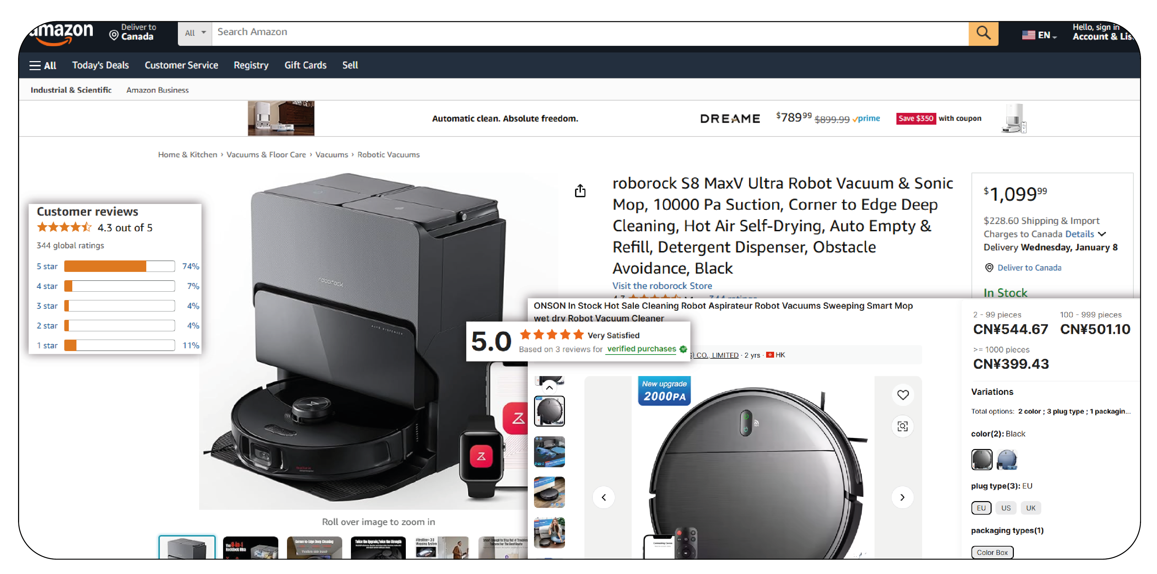Image resolution: width=1157 pixels, height=574 pixels.
Task: Open Today's Deals
Action: (101, 66)
